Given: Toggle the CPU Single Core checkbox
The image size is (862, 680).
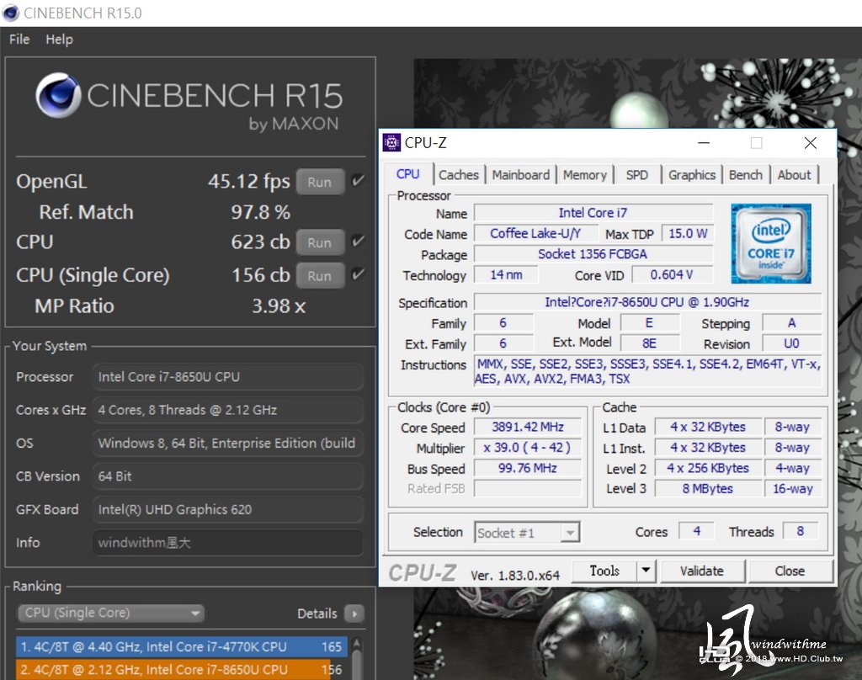Looking at the screenshot, I should (x=358, y=274).
